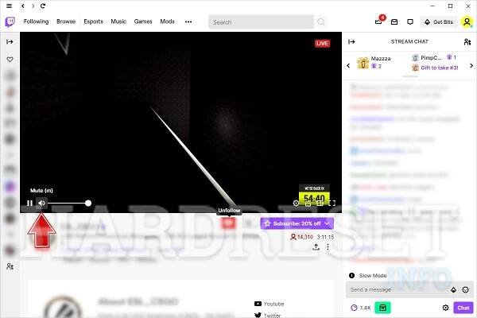Toggle fullscreen mode on the player
The image size is (477, 318).
pyautogui.click(x=332, y=204)
